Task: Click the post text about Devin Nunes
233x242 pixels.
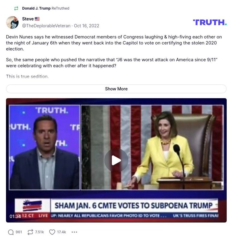Action: (x=114, y=43)
